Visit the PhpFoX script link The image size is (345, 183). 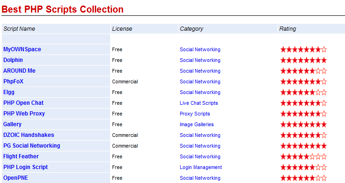pos(13,81)
